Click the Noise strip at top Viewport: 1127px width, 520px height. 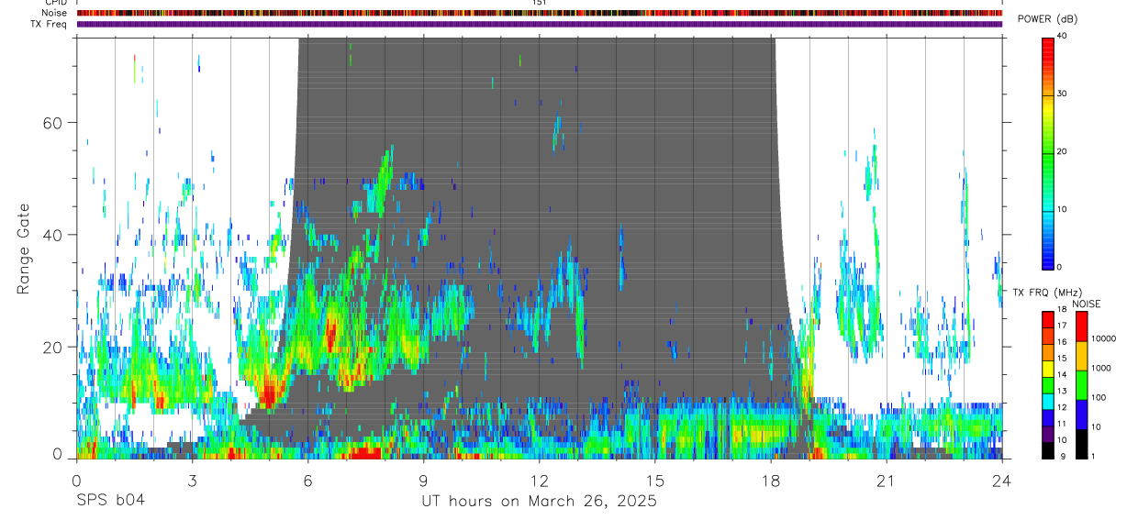point(539,13)
